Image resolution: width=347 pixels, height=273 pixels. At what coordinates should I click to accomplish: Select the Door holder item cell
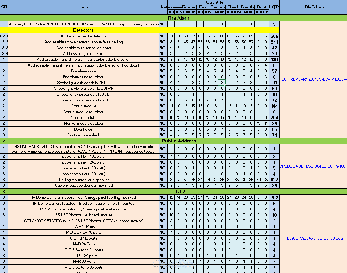84,129
